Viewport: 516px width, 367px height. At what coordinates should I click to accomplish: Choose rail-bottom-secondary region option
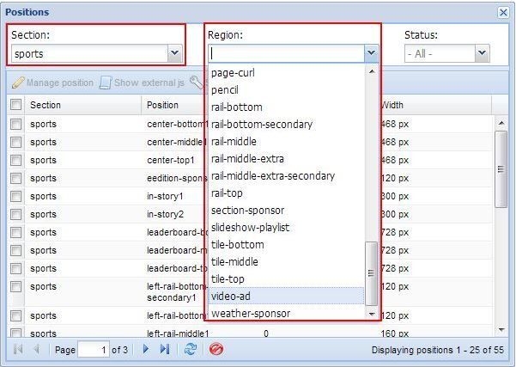click(x=286, y=125)
